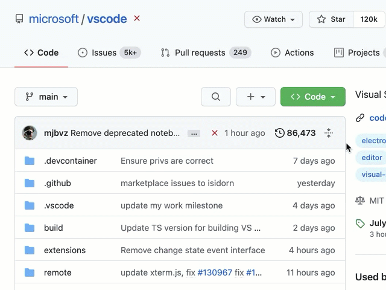
Task: Open the 'Ensure privs are correct' commit
Action: click(167, 161)
